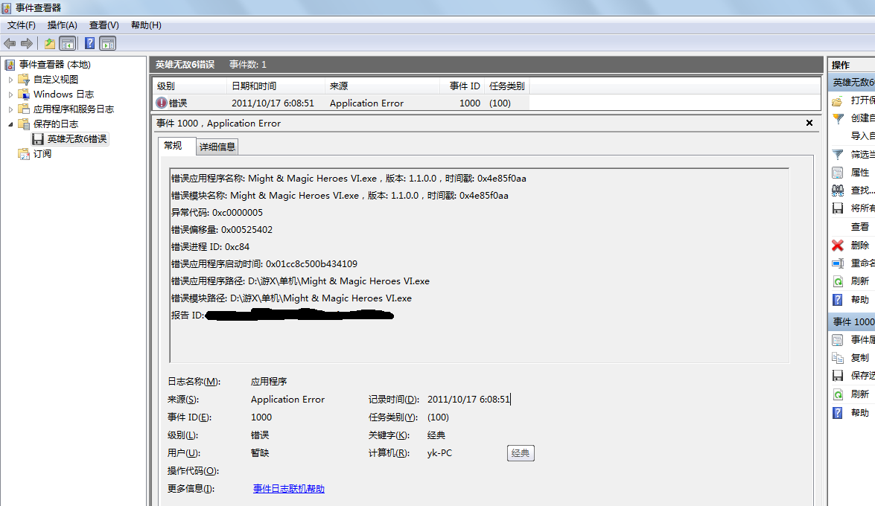Click the up one level folder icon

pyautogui.click(x=49, y=43)
